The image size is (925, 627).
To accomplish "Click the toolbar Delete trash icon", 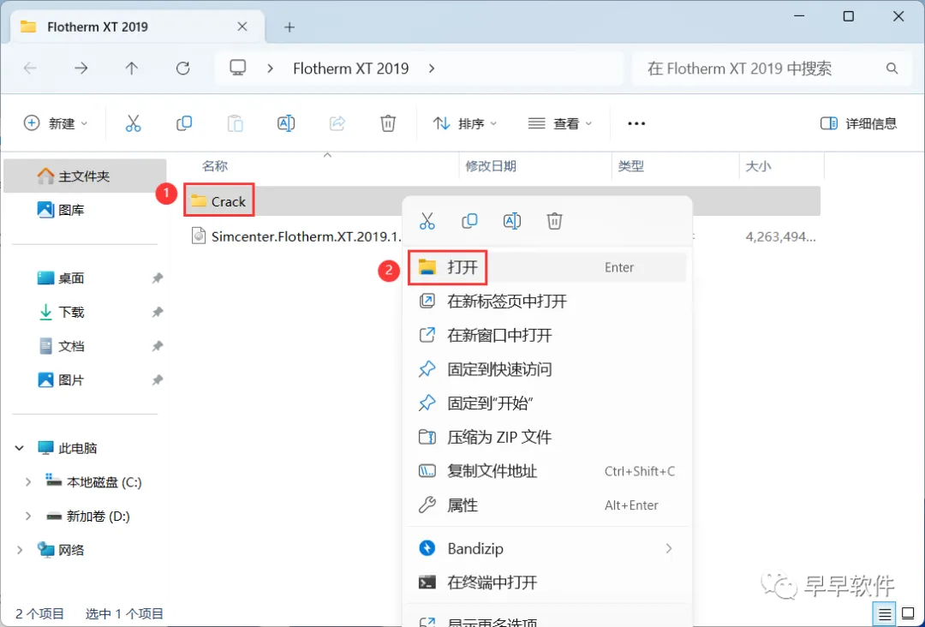I will pos(388,123).
